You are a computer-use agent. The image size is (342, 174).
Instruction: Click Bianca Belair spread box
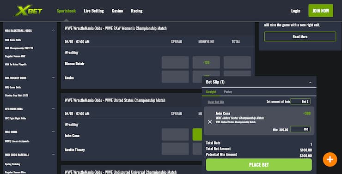[x=175, y=62]
